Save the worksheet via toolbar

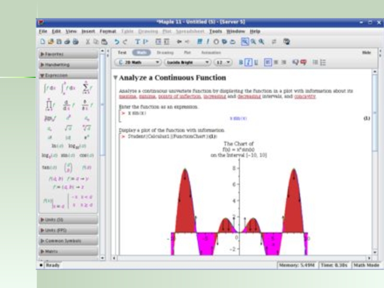click(x=59, y=42)
